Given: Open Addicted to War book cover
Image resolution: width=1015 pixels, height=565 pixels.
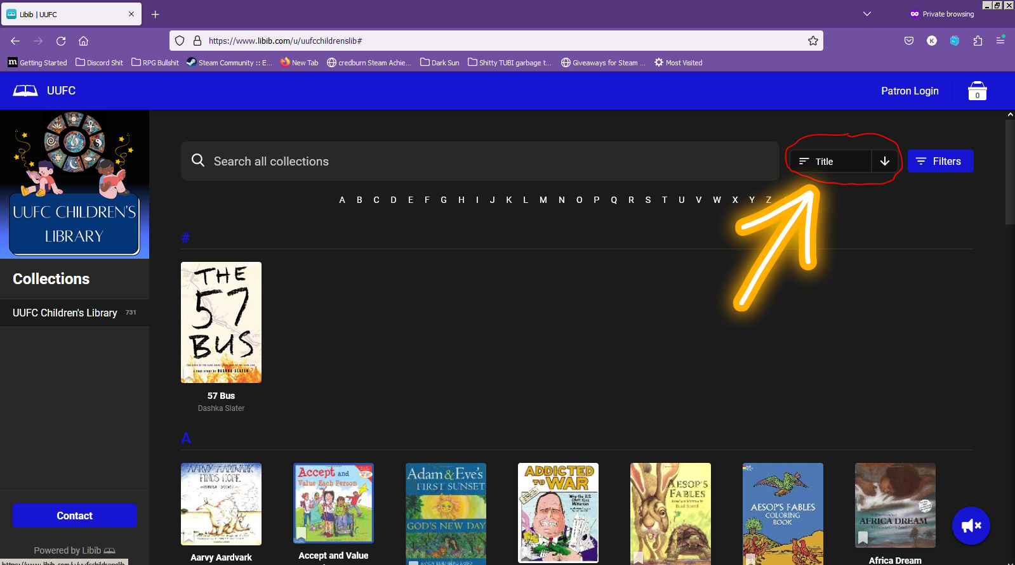Looking at the screenshot, I should click(x=558, y=513).
